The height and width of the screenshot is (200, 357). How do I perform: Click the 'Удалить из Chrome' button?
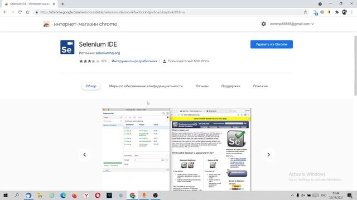coord(272,44)
